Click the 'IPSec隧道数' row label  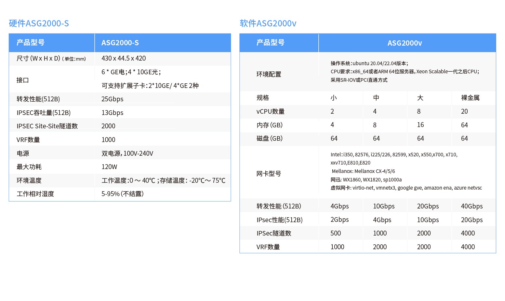(274, 233)
